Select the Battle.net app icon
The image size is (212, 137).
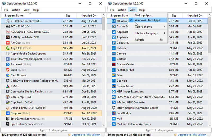click(x=8, y=64)
